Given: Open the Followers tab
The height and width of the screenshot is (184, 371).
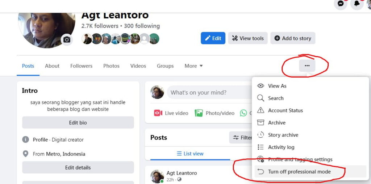Looking at the screenshot, I should tap(82, 66).
